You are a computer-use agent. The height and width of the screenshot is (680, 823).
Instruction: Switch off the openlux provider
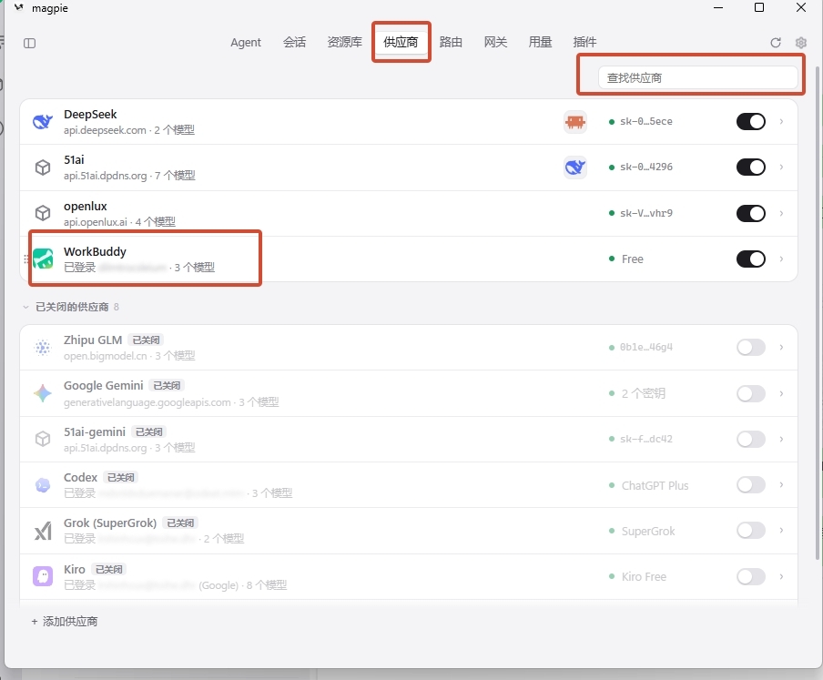point(750,213)
